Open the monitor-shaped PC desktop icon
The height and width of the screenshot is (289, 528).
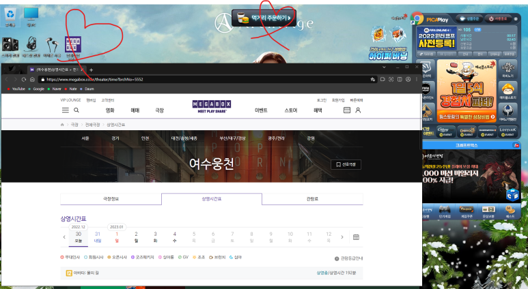pyautogui.click(x=31, y=14)
